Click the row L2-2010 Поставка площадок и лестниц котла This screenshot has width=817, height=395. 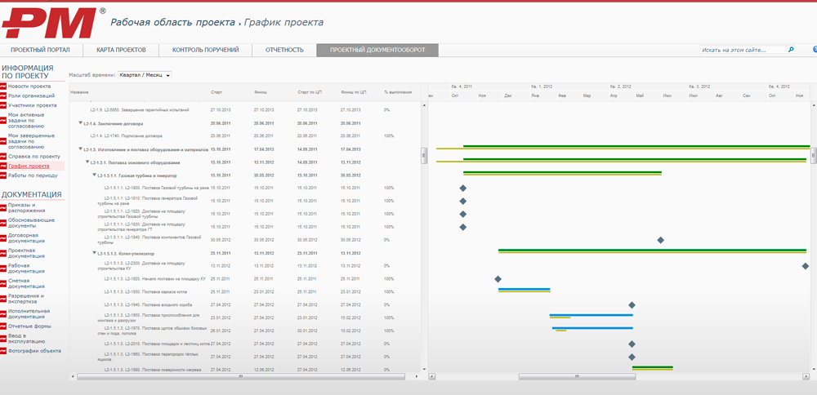point(244,344)
